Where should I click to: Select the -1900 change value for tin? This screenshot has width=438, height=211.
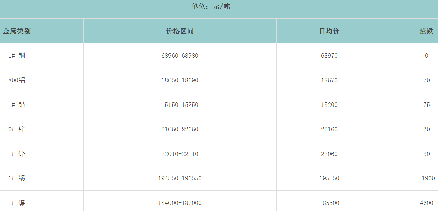(426, 178)
